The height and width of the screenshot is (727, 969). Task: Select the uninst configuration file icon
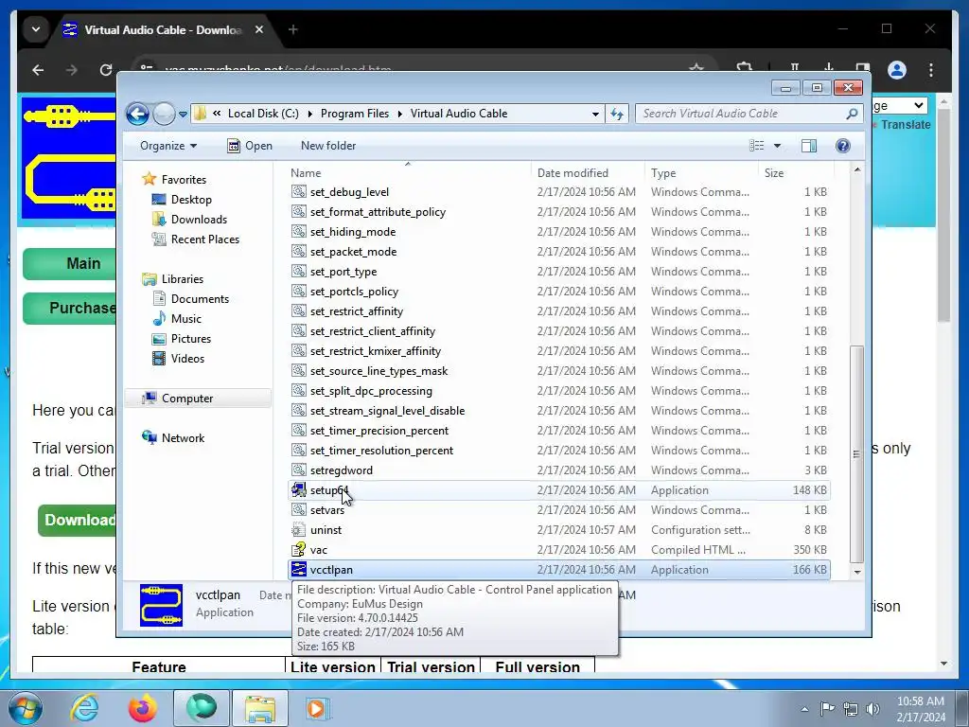[298, 530]
